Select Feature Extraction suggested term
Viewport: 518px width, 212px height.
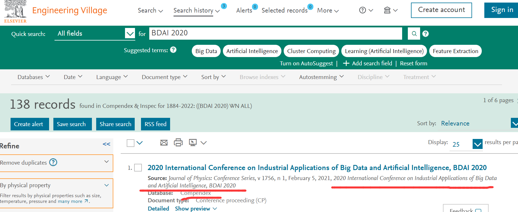pyautogui.click(x=455, y=51)
